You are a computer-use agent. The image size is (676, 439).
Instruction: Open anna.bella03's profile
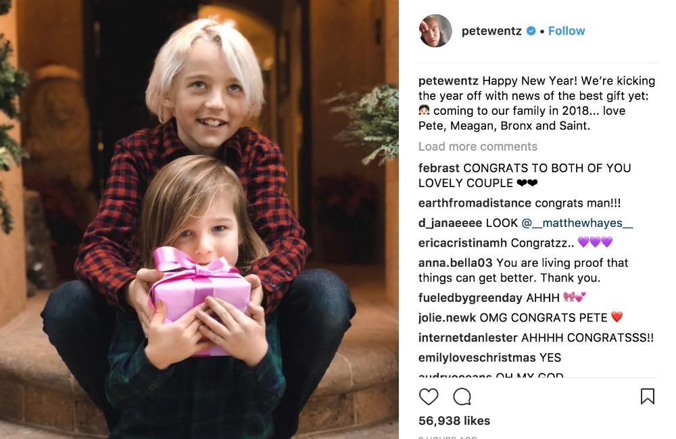(455, 263)
